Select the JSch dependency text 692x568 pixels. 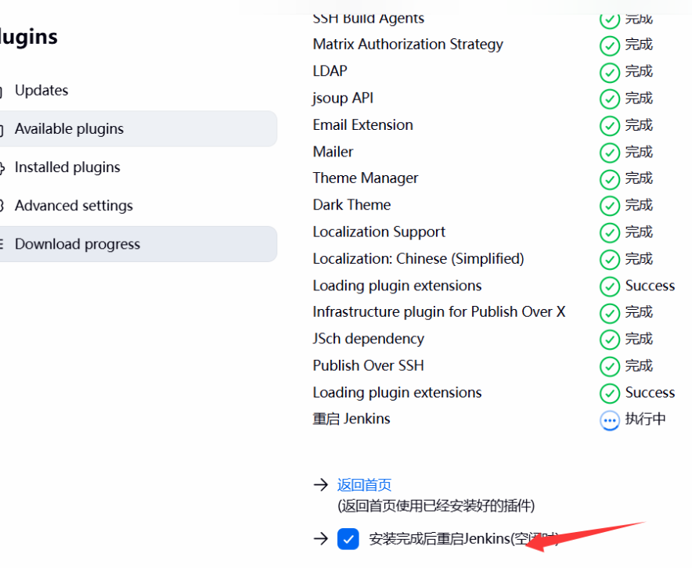tap(369, 339)
